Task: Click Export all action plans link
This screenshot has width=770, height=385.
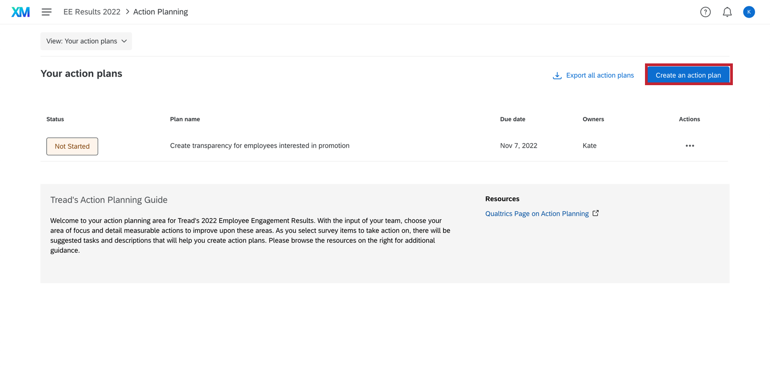Action: click(600, 75)
